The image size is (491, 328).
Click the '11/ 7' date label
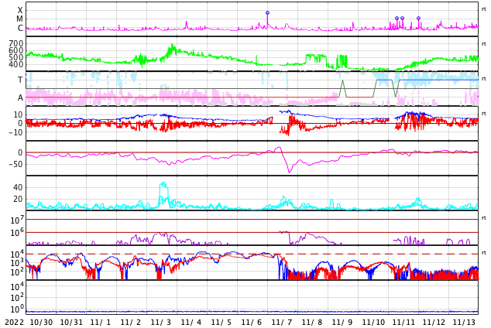click(282, 323)
